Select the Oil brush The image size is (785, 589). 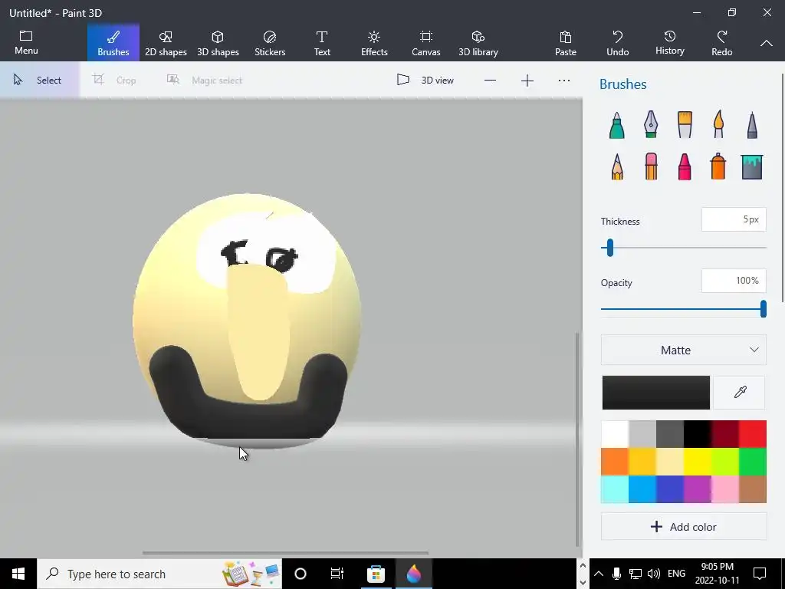(x=685, y=124)
